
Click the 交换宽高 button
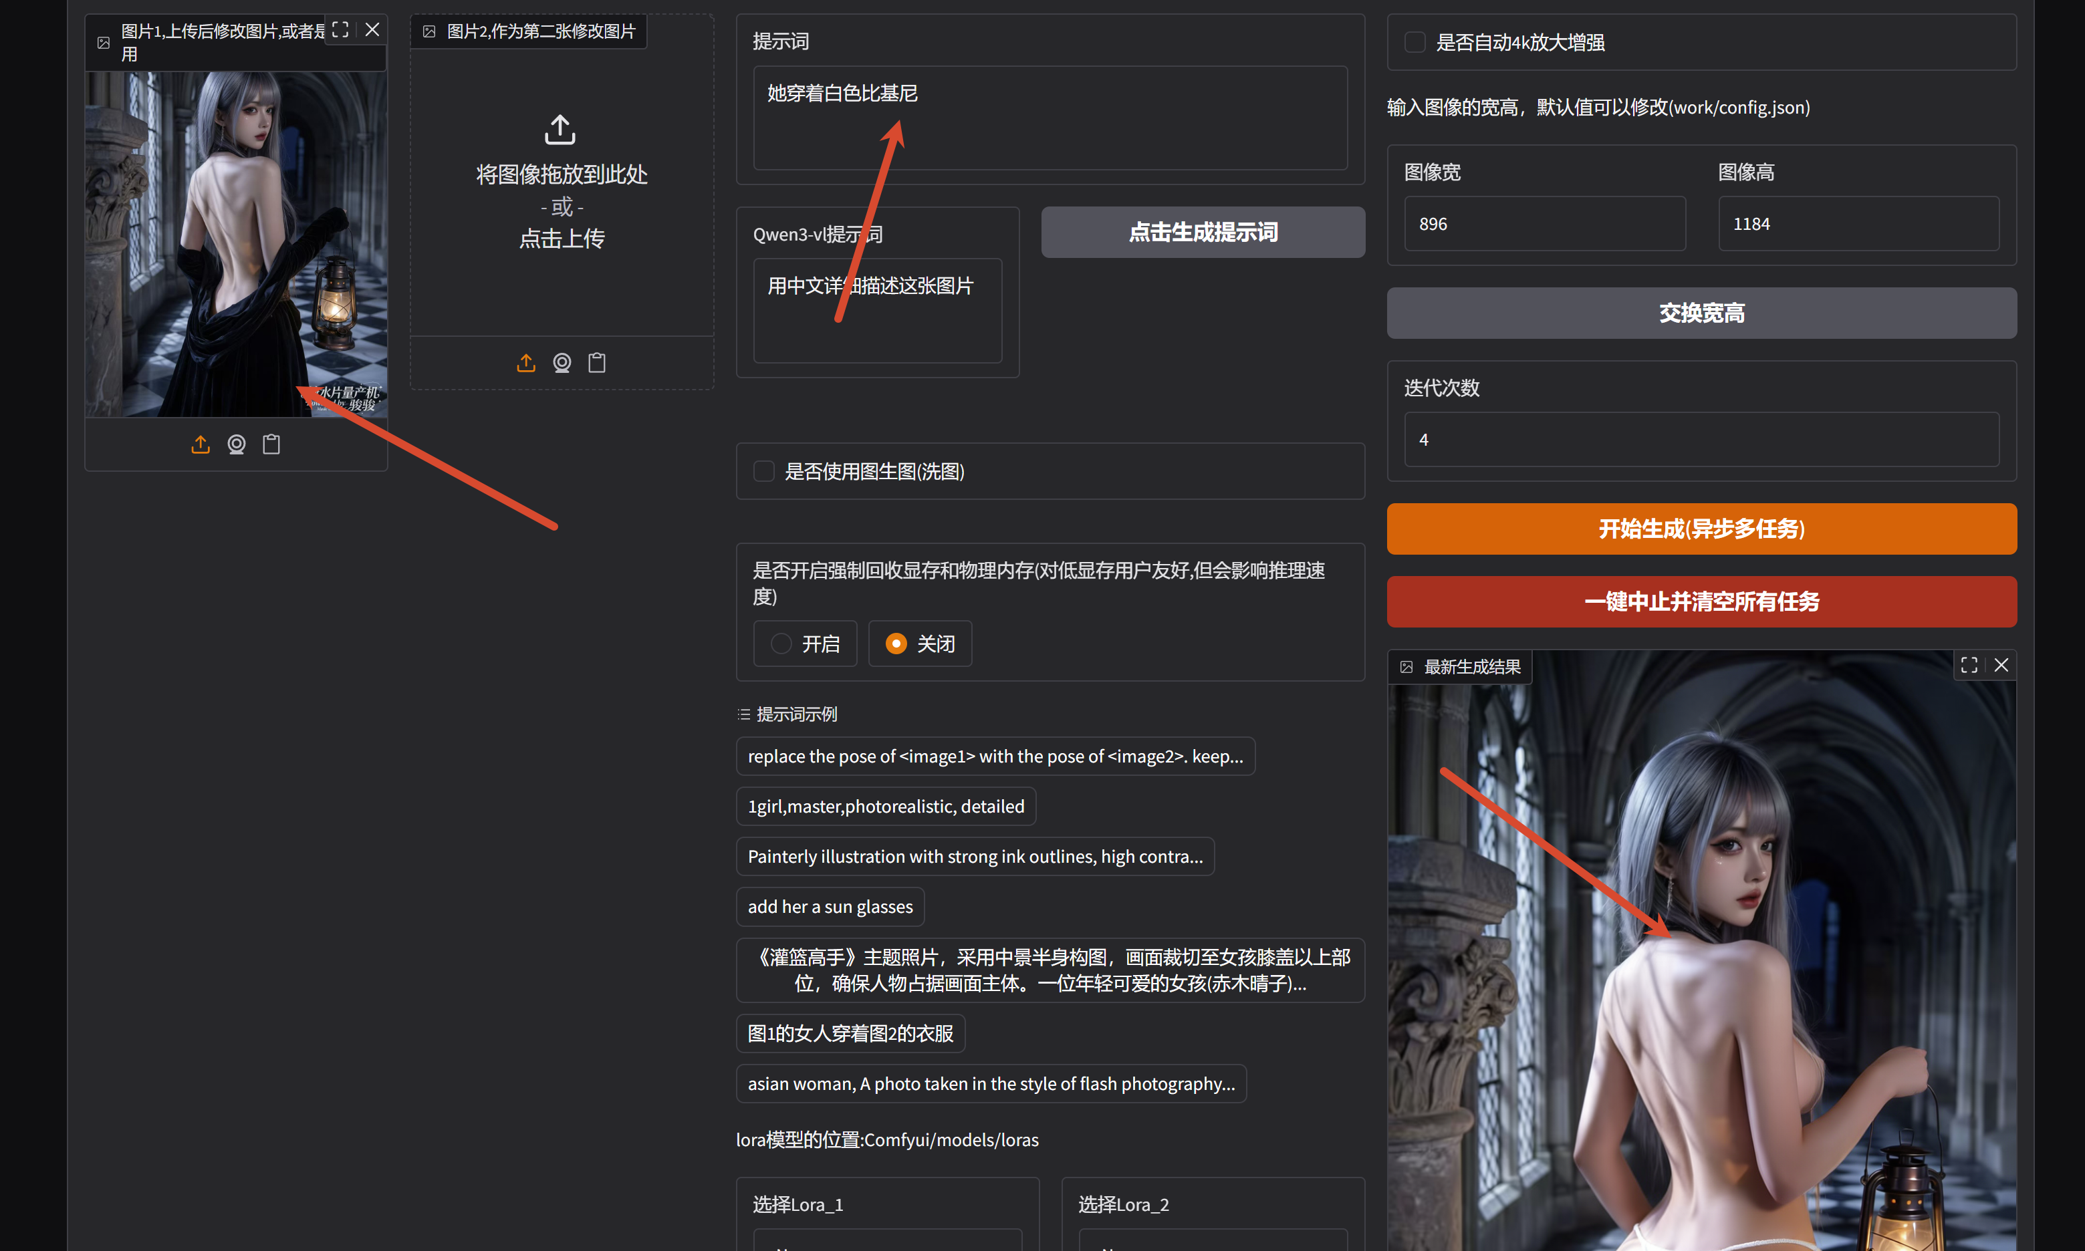click(x=1701, y=313)
